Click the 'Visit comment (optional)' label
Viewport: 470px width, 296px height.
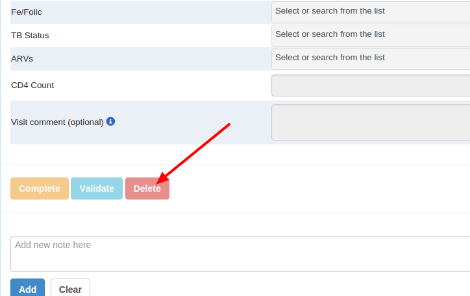(57, 122)
